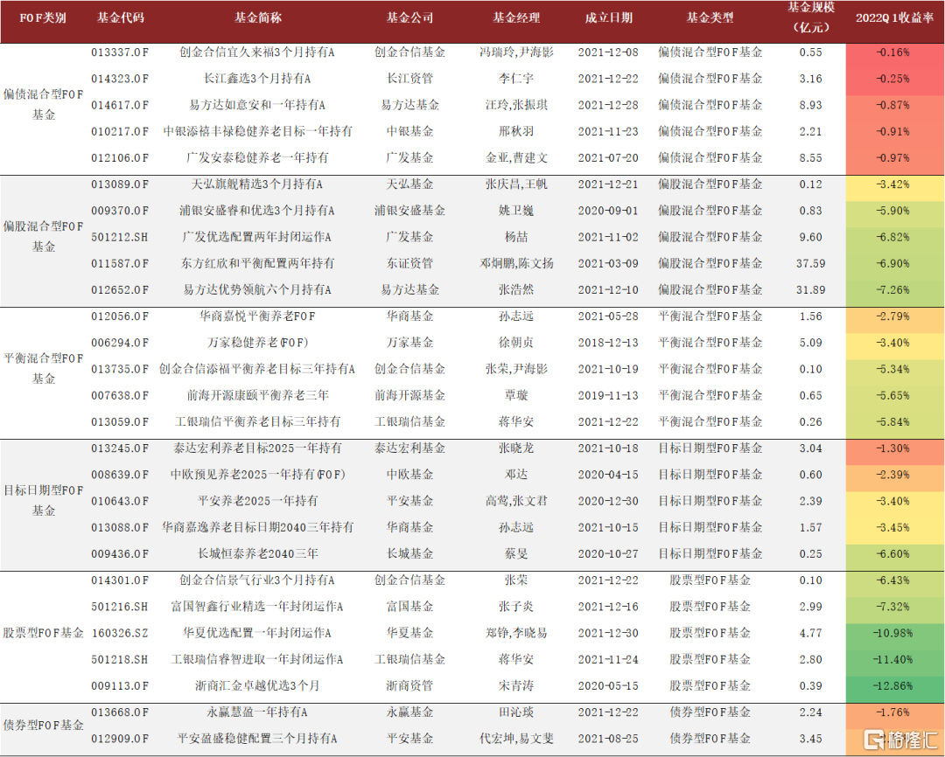The height and width of the screenshot is (757, 945).
Task: Click the '基金公司' column header
Action: pos(409,18)
